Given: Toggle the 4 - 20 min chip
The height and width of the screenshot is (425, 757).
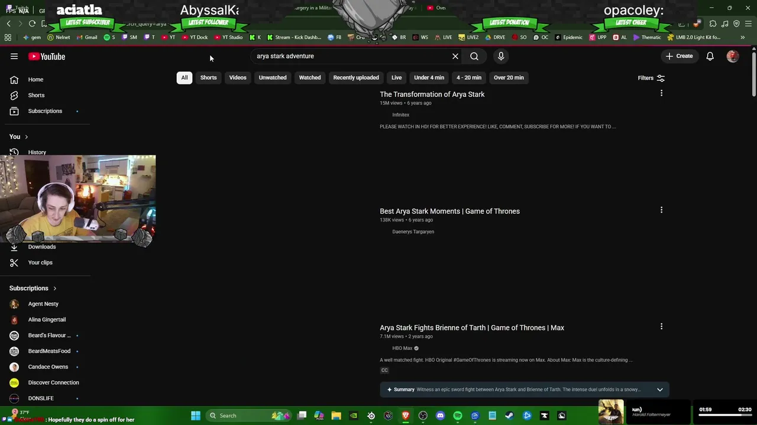Looking at the screenshot, I should pyautogui.click(x=469, y=77).
